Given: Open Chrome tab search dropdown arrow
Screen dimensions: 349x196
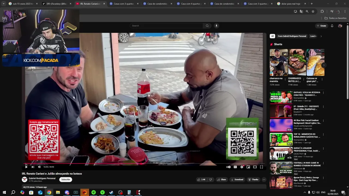Looking at the screenshot, I should [x=3, y=4].
